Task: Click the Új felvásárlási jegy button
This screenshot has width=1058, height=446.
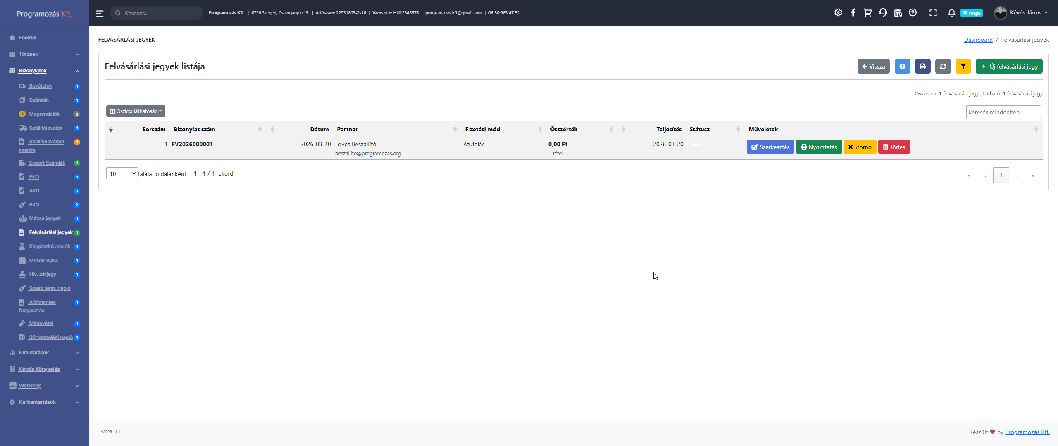Action: [1009, 66]
